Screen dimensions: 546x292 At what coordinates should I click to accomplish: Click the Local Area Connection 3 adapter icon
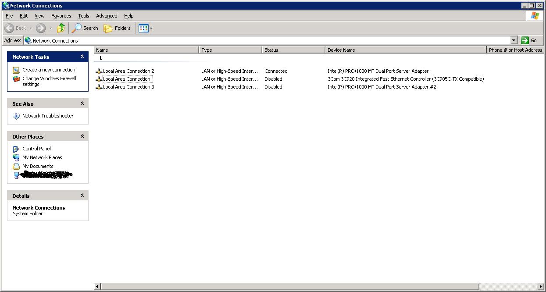click(x=99, y=87)
